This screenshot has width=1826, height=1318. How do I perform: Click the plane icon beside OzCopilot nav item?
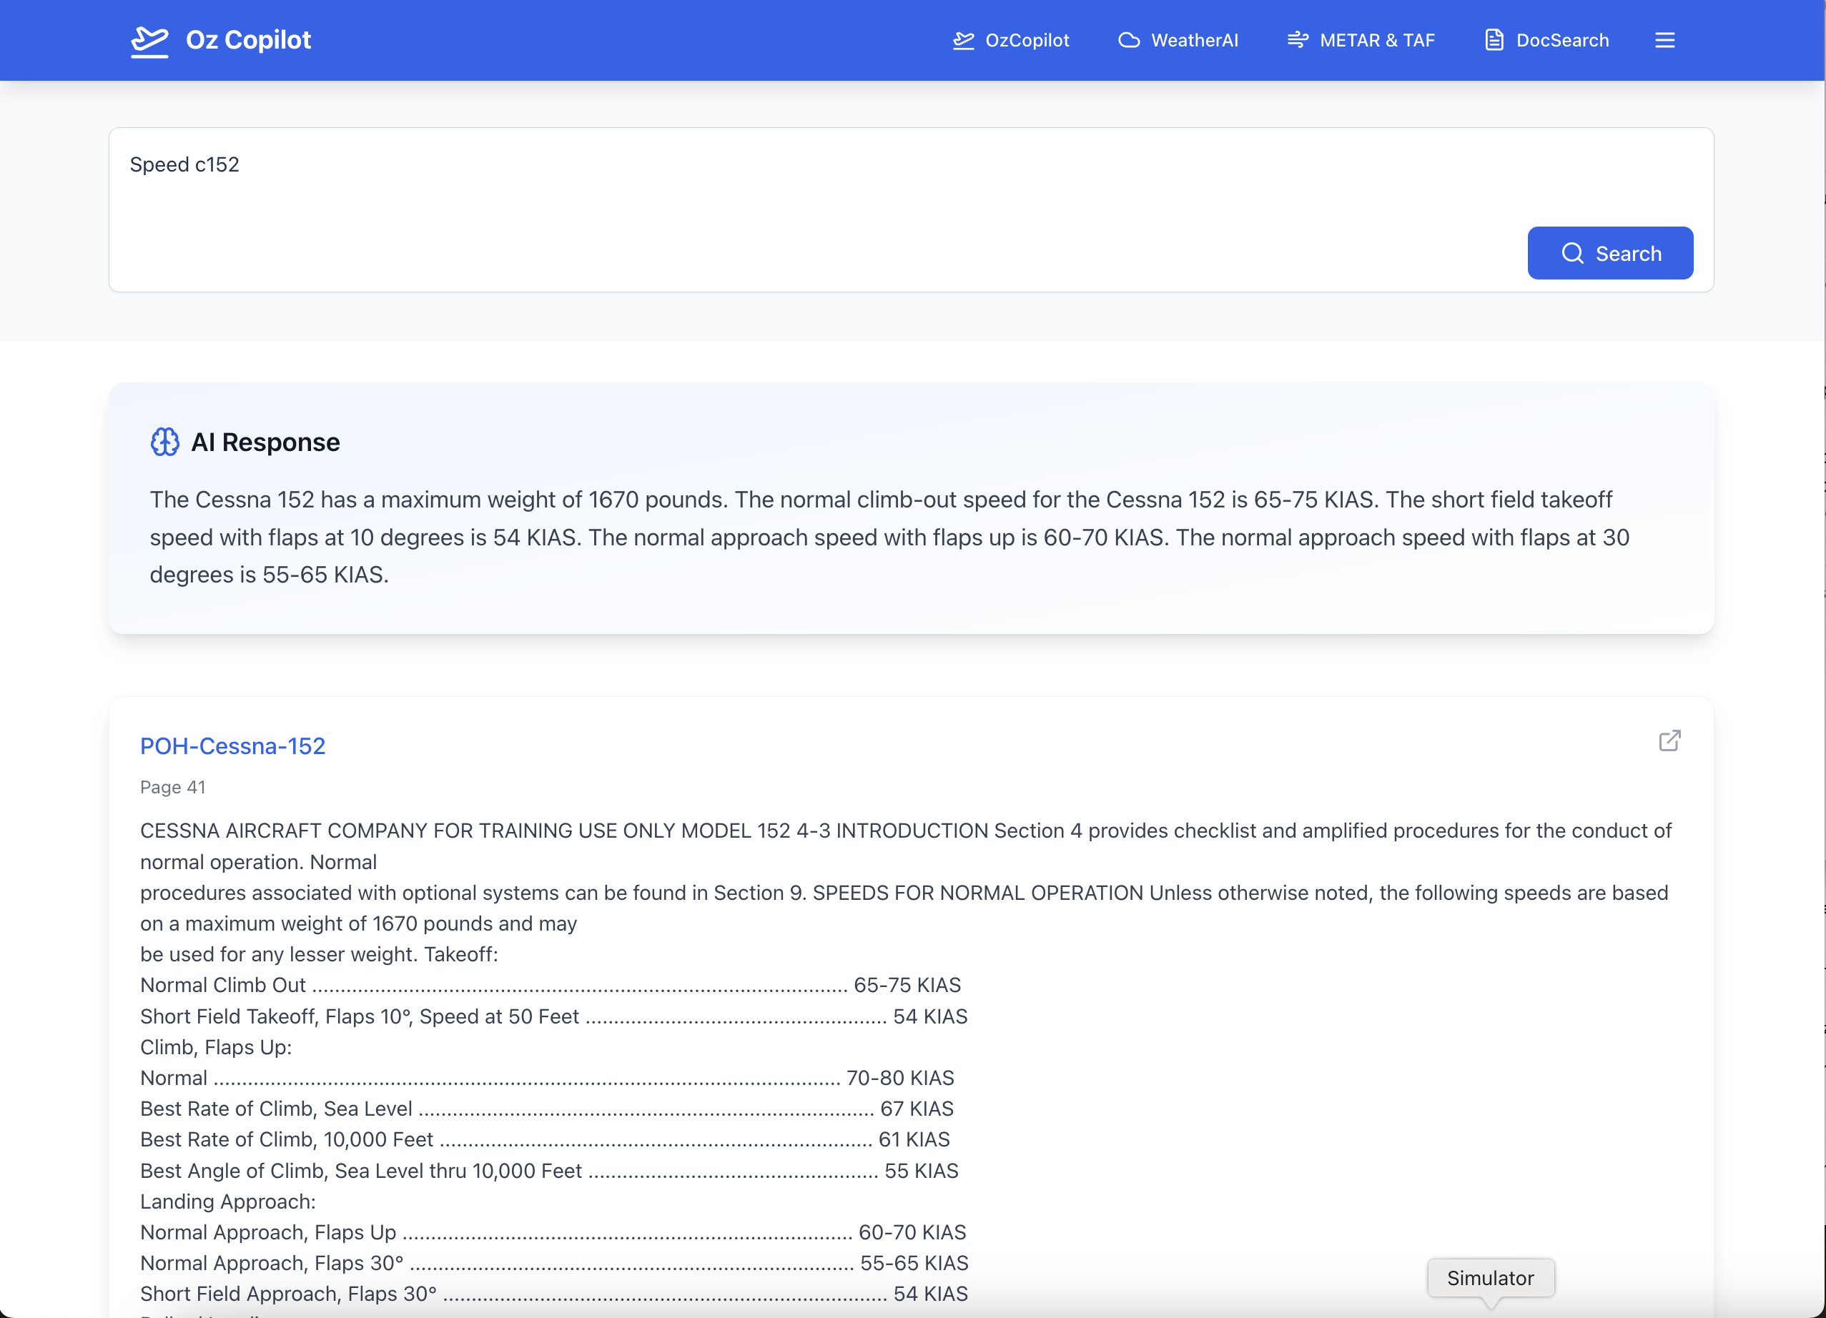pyautogui.click(x=963, y=40)
